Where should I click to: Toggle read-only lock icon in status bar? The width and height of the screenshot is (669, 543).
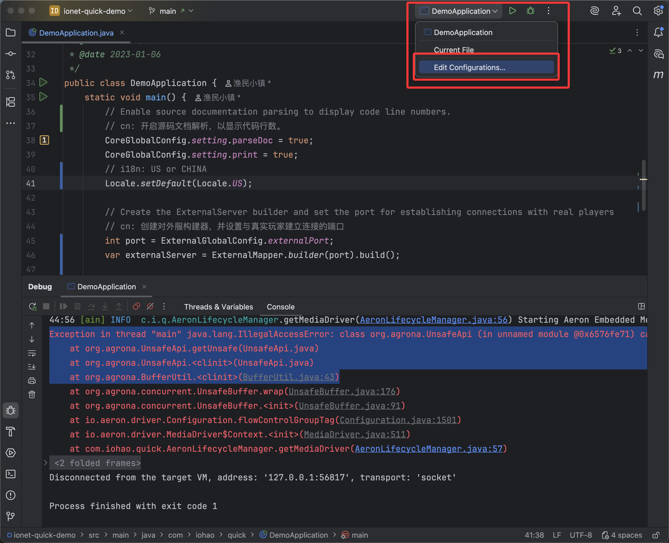point(656,535)
